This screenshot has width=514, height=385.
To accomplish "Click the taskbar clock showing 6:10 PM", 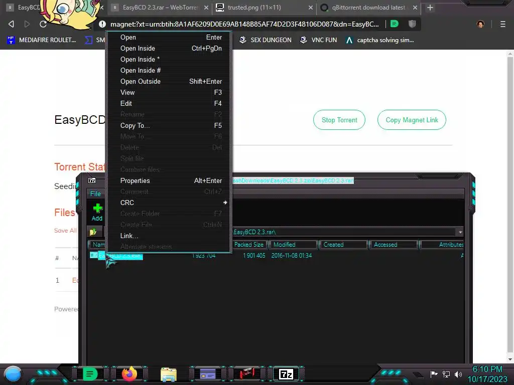I will (487, 374).
